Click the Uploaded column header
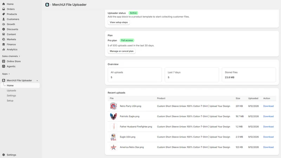The image size is (281, 158). tap(253, 98)
